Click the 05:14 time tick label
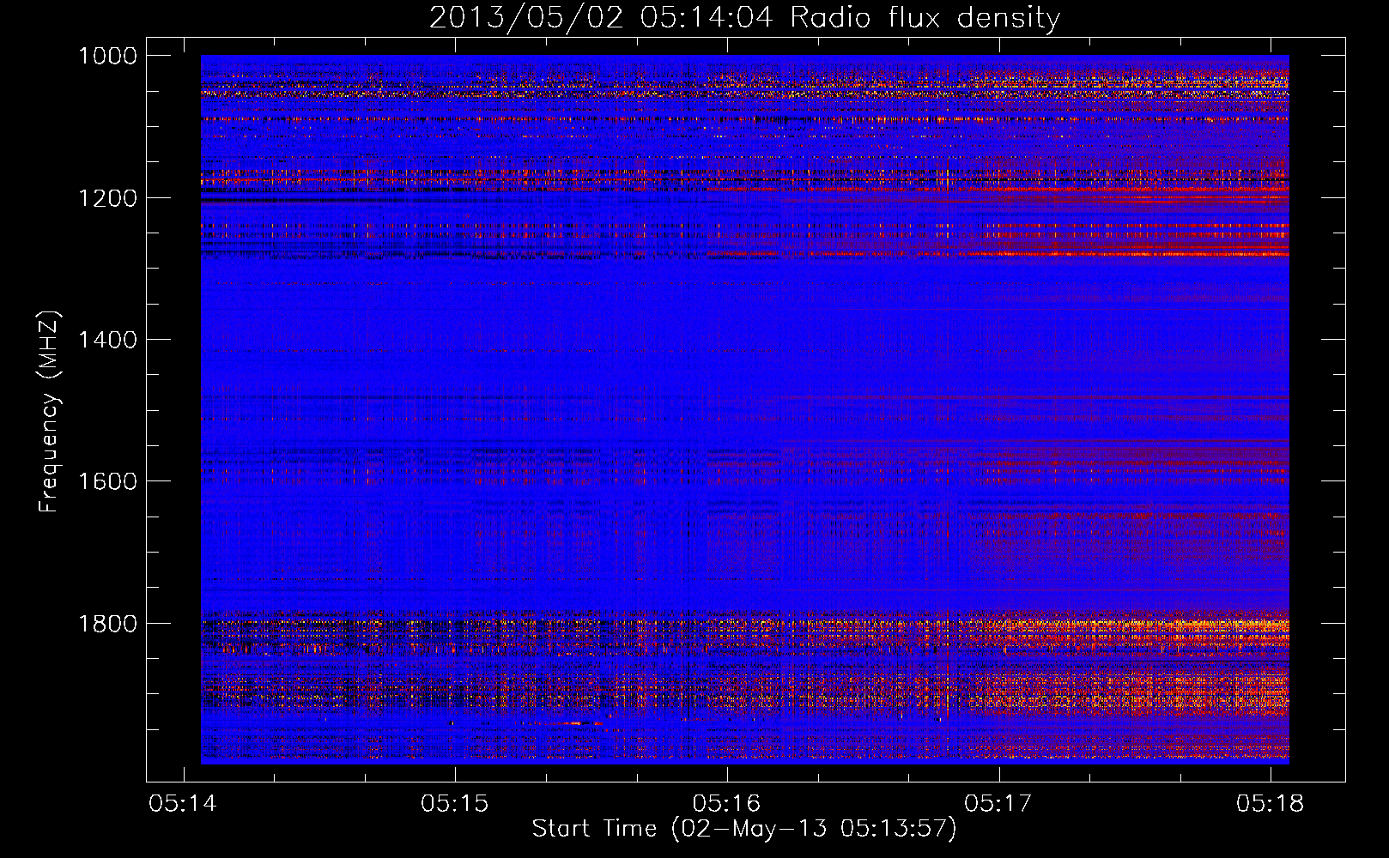 tap(183, 803)
